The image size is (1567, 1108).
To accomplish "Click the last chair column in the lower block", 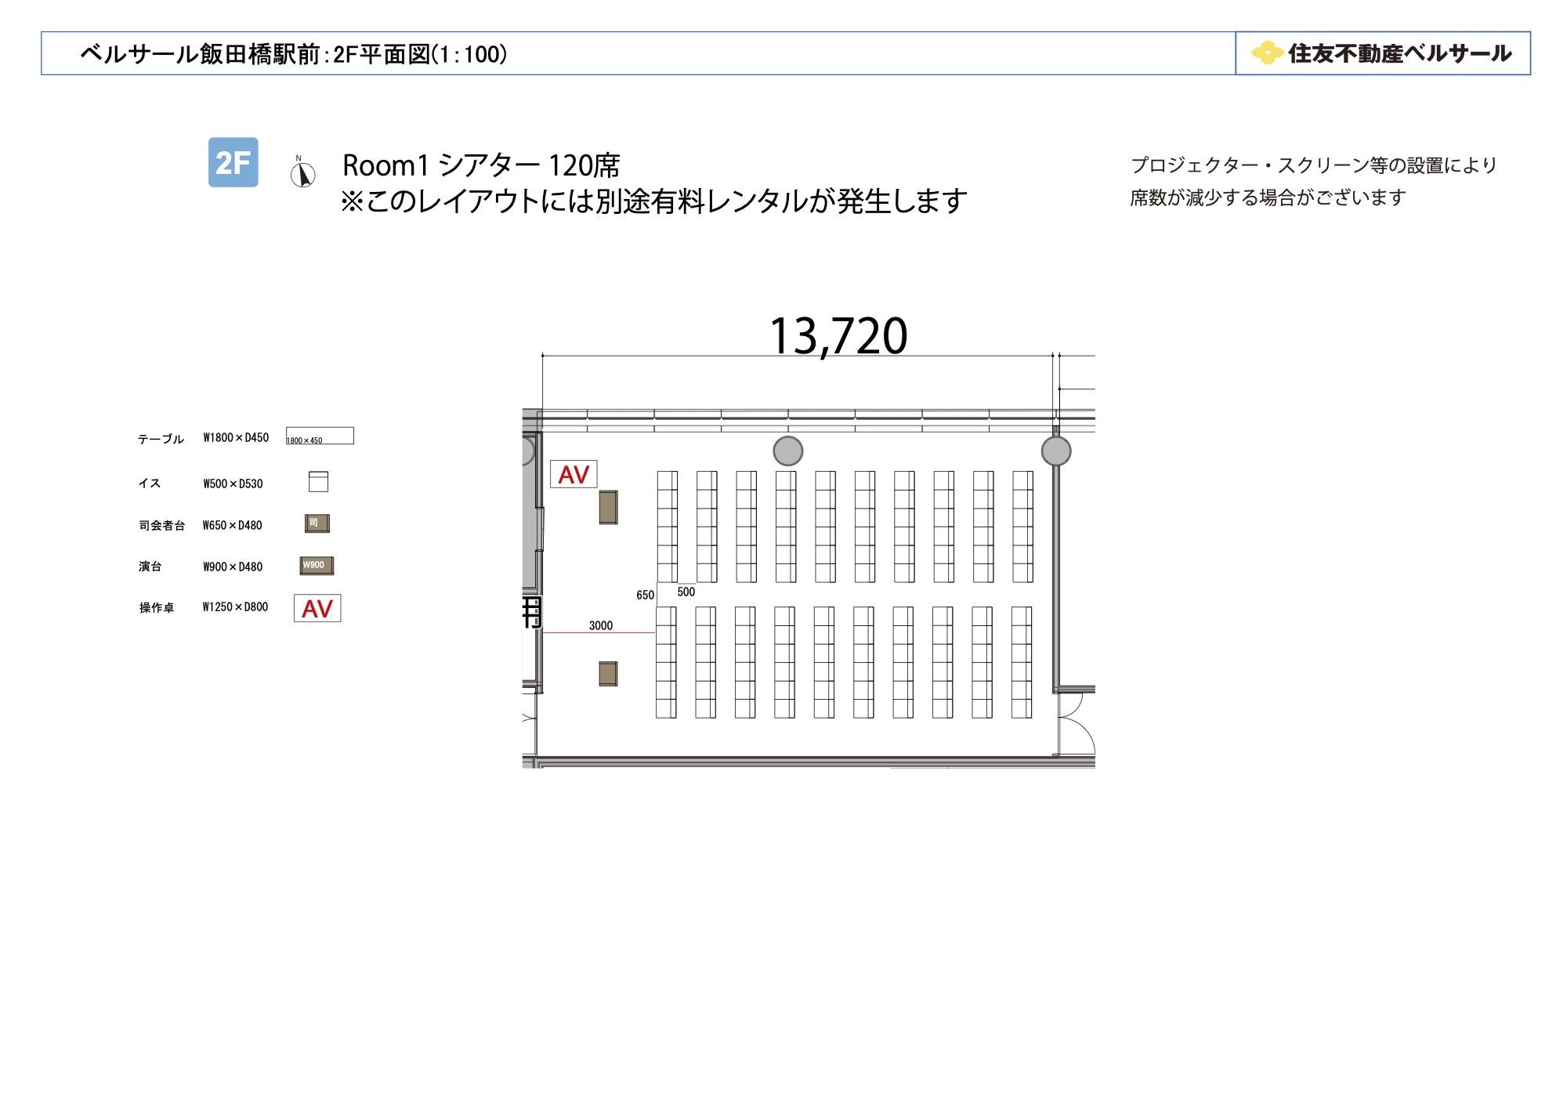I will tap(1022, 662).
